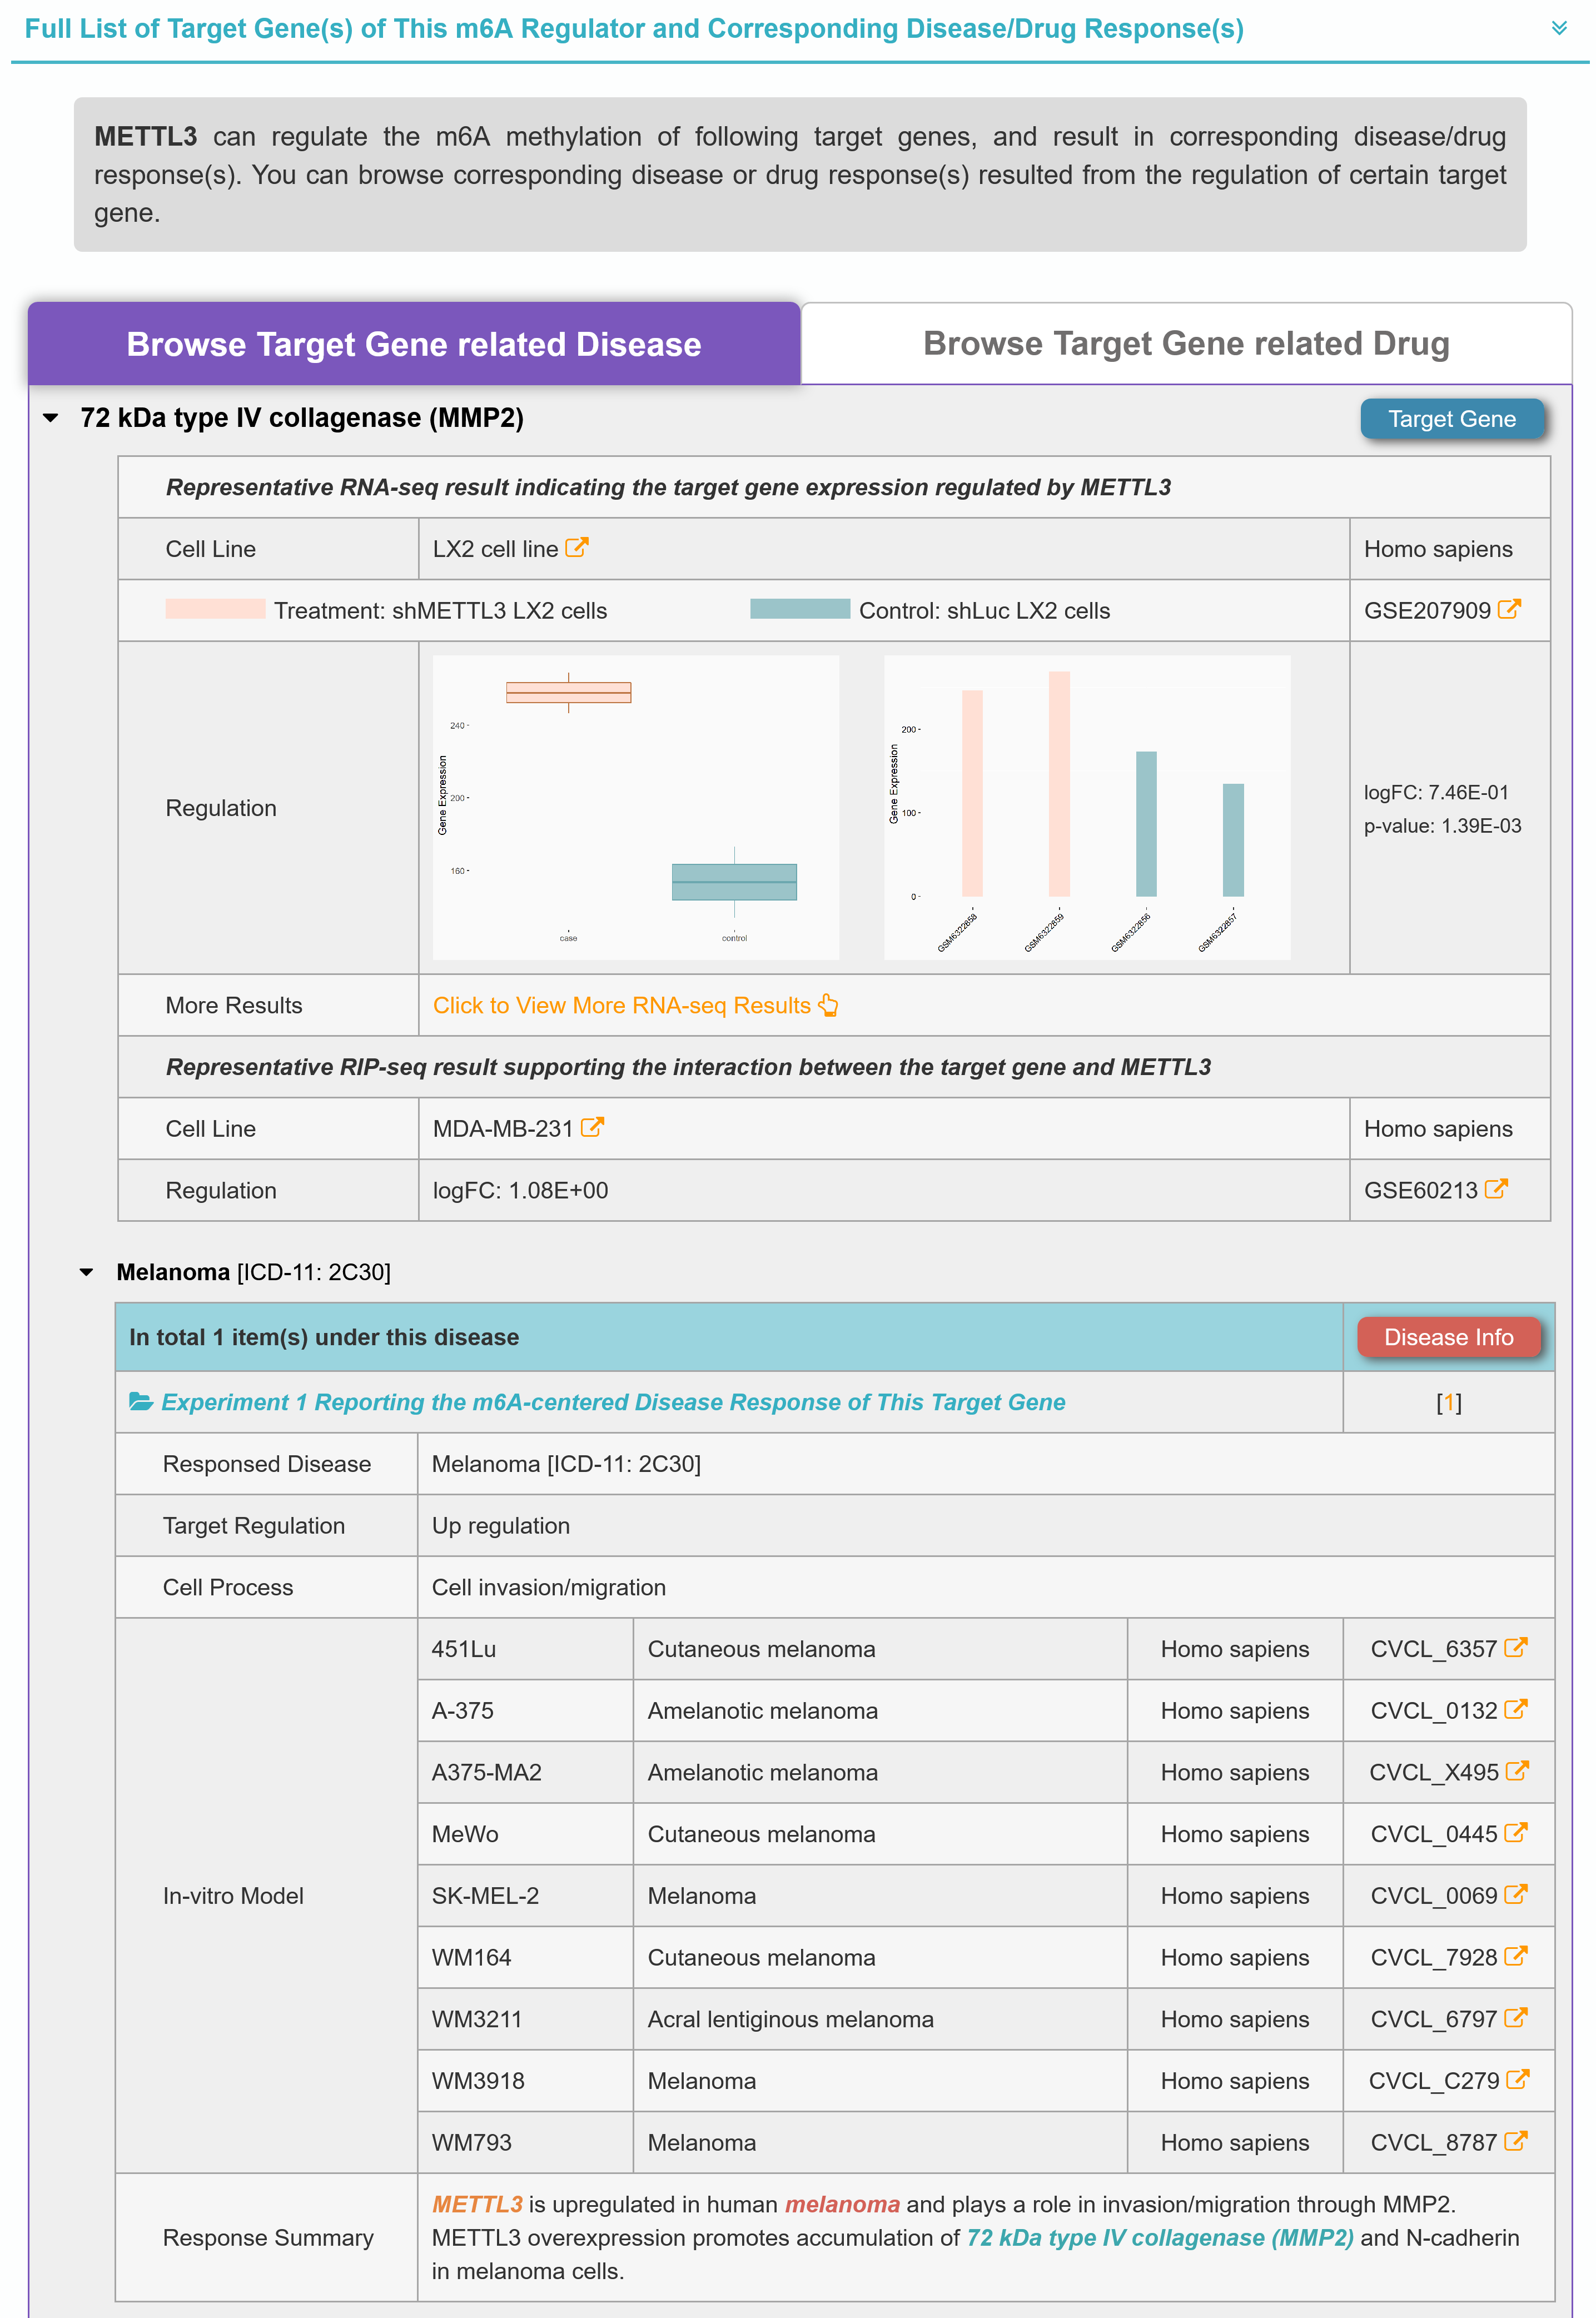Open MDA-MB-231 external link icon

[592, 1127]
